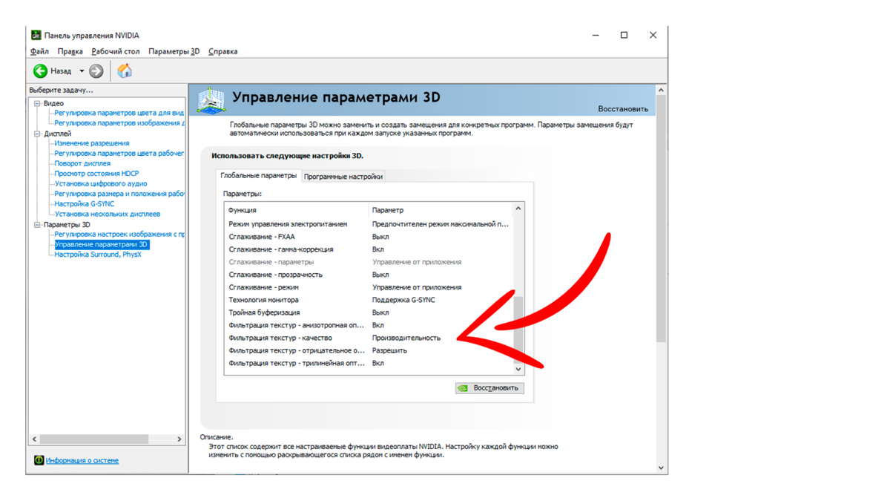890x501 pixels.
Task: Select Регулировка параметров цвета рабочего стола
Action: (119, 154)
